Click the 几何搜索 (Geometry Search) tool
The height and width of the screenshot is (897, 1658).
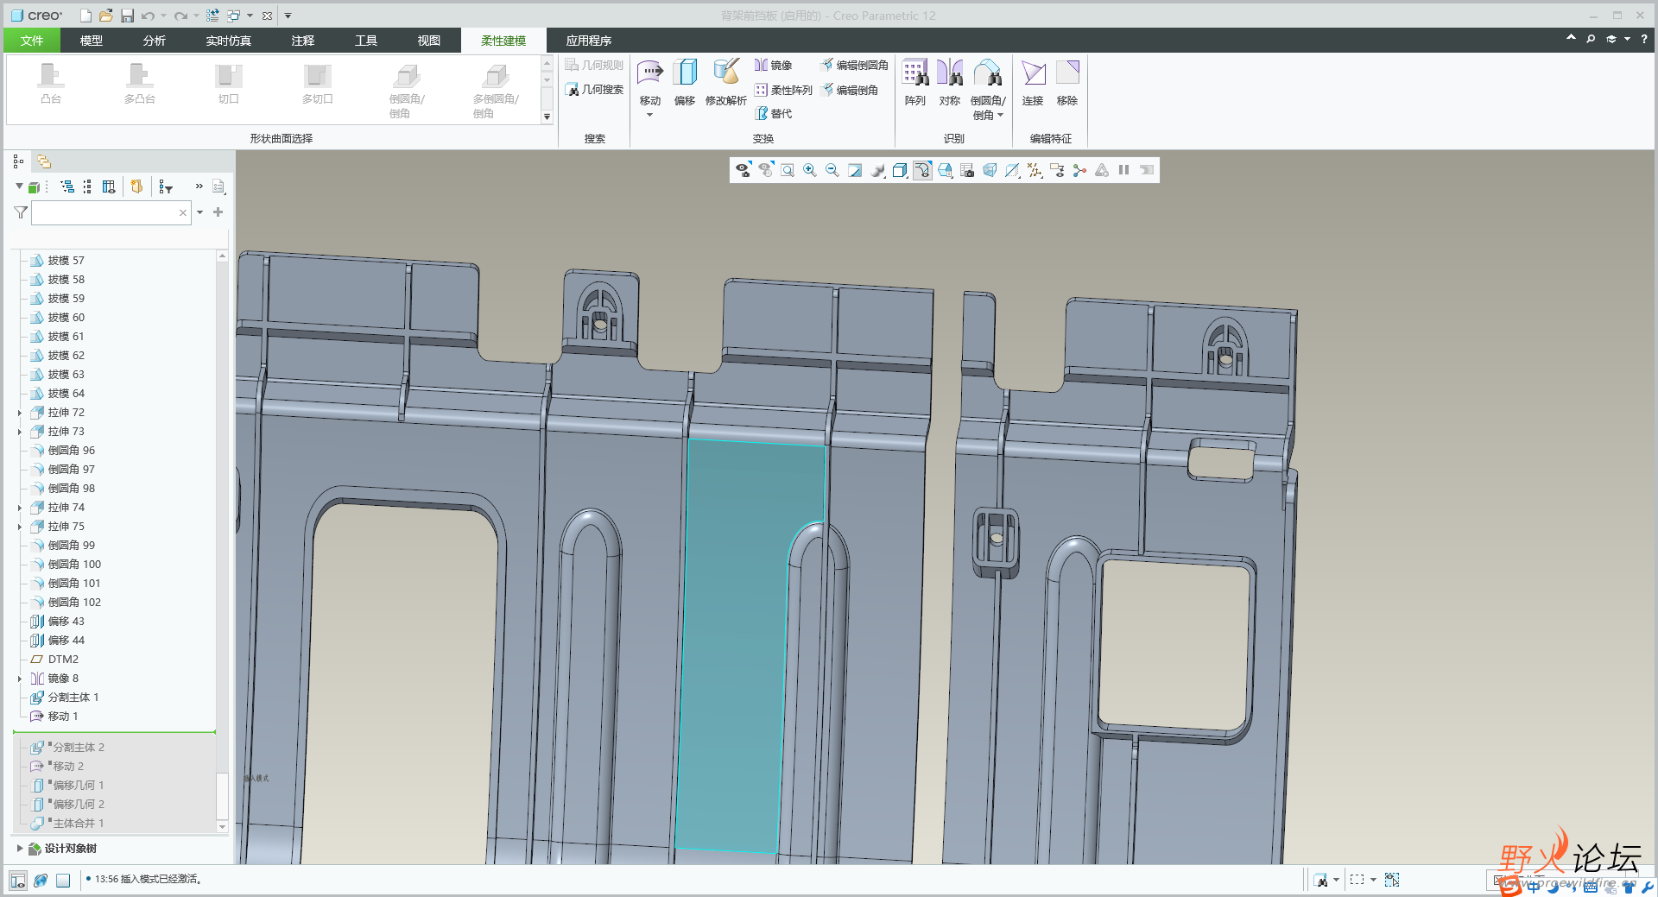point(594,90)
